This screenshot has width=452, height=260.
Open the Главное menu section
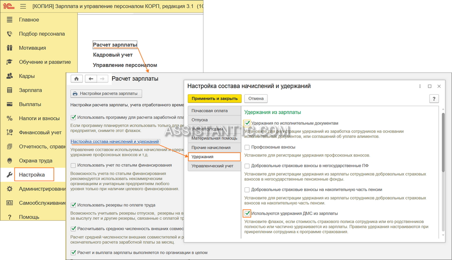[29, 19]
